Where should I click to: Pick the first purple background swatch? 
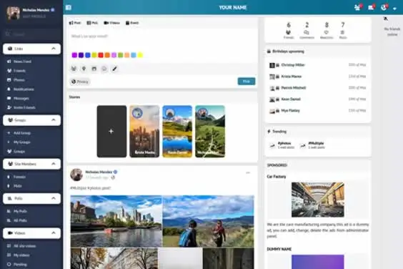coord(74,55)
